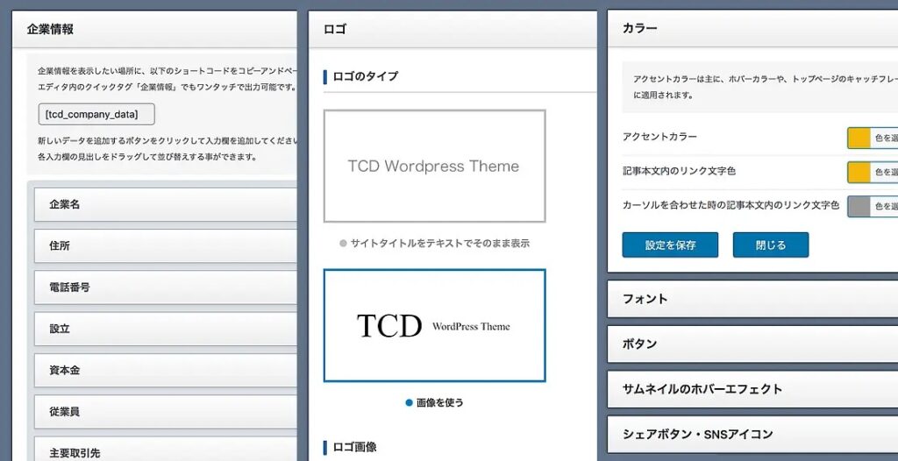Viewport: 898px width, 461px height.
Task: Expand the 電話番号 row
Action: (166, 287)
